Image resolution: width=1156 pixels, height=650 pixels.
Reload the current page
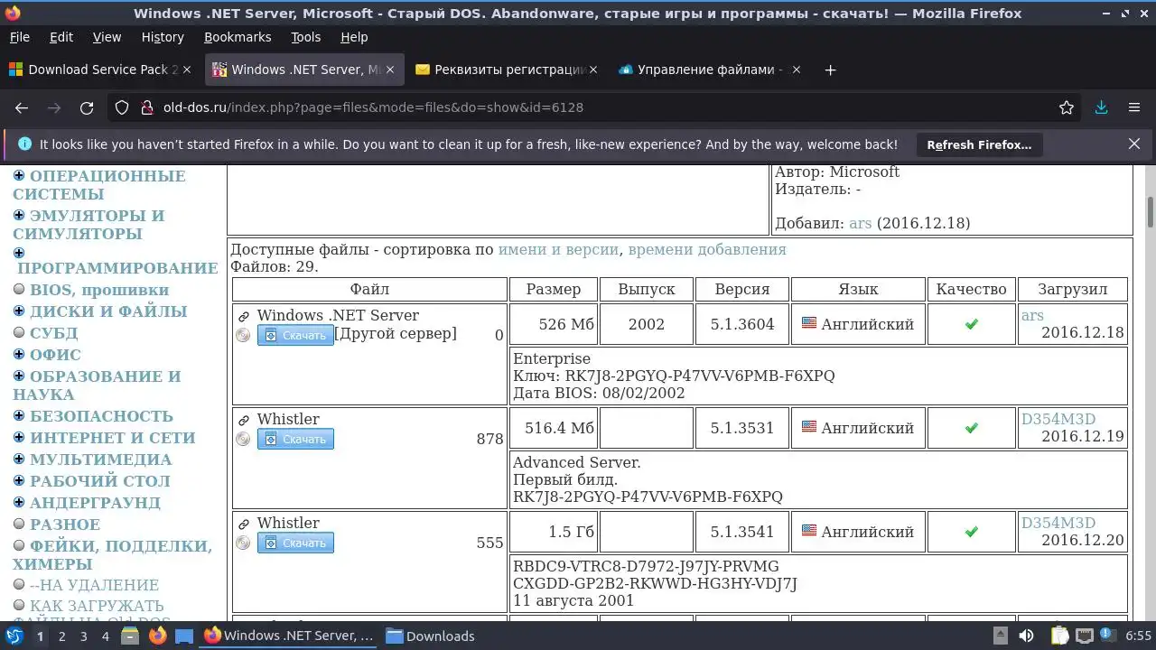coord(87,107)
